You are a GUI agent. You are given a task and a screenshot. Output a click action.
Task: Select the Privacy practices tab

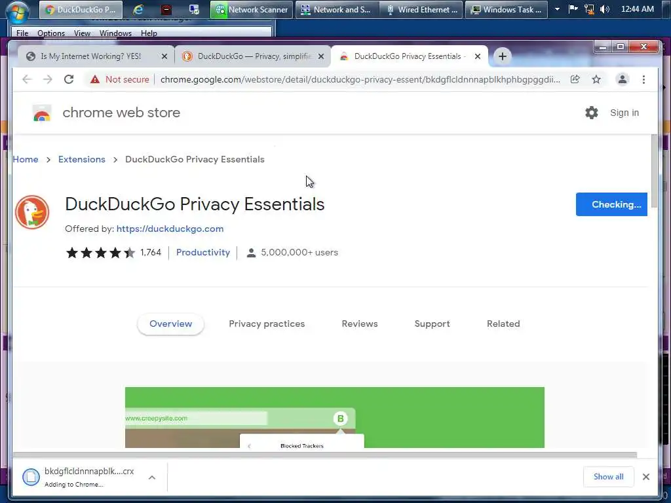coord(267,324)
